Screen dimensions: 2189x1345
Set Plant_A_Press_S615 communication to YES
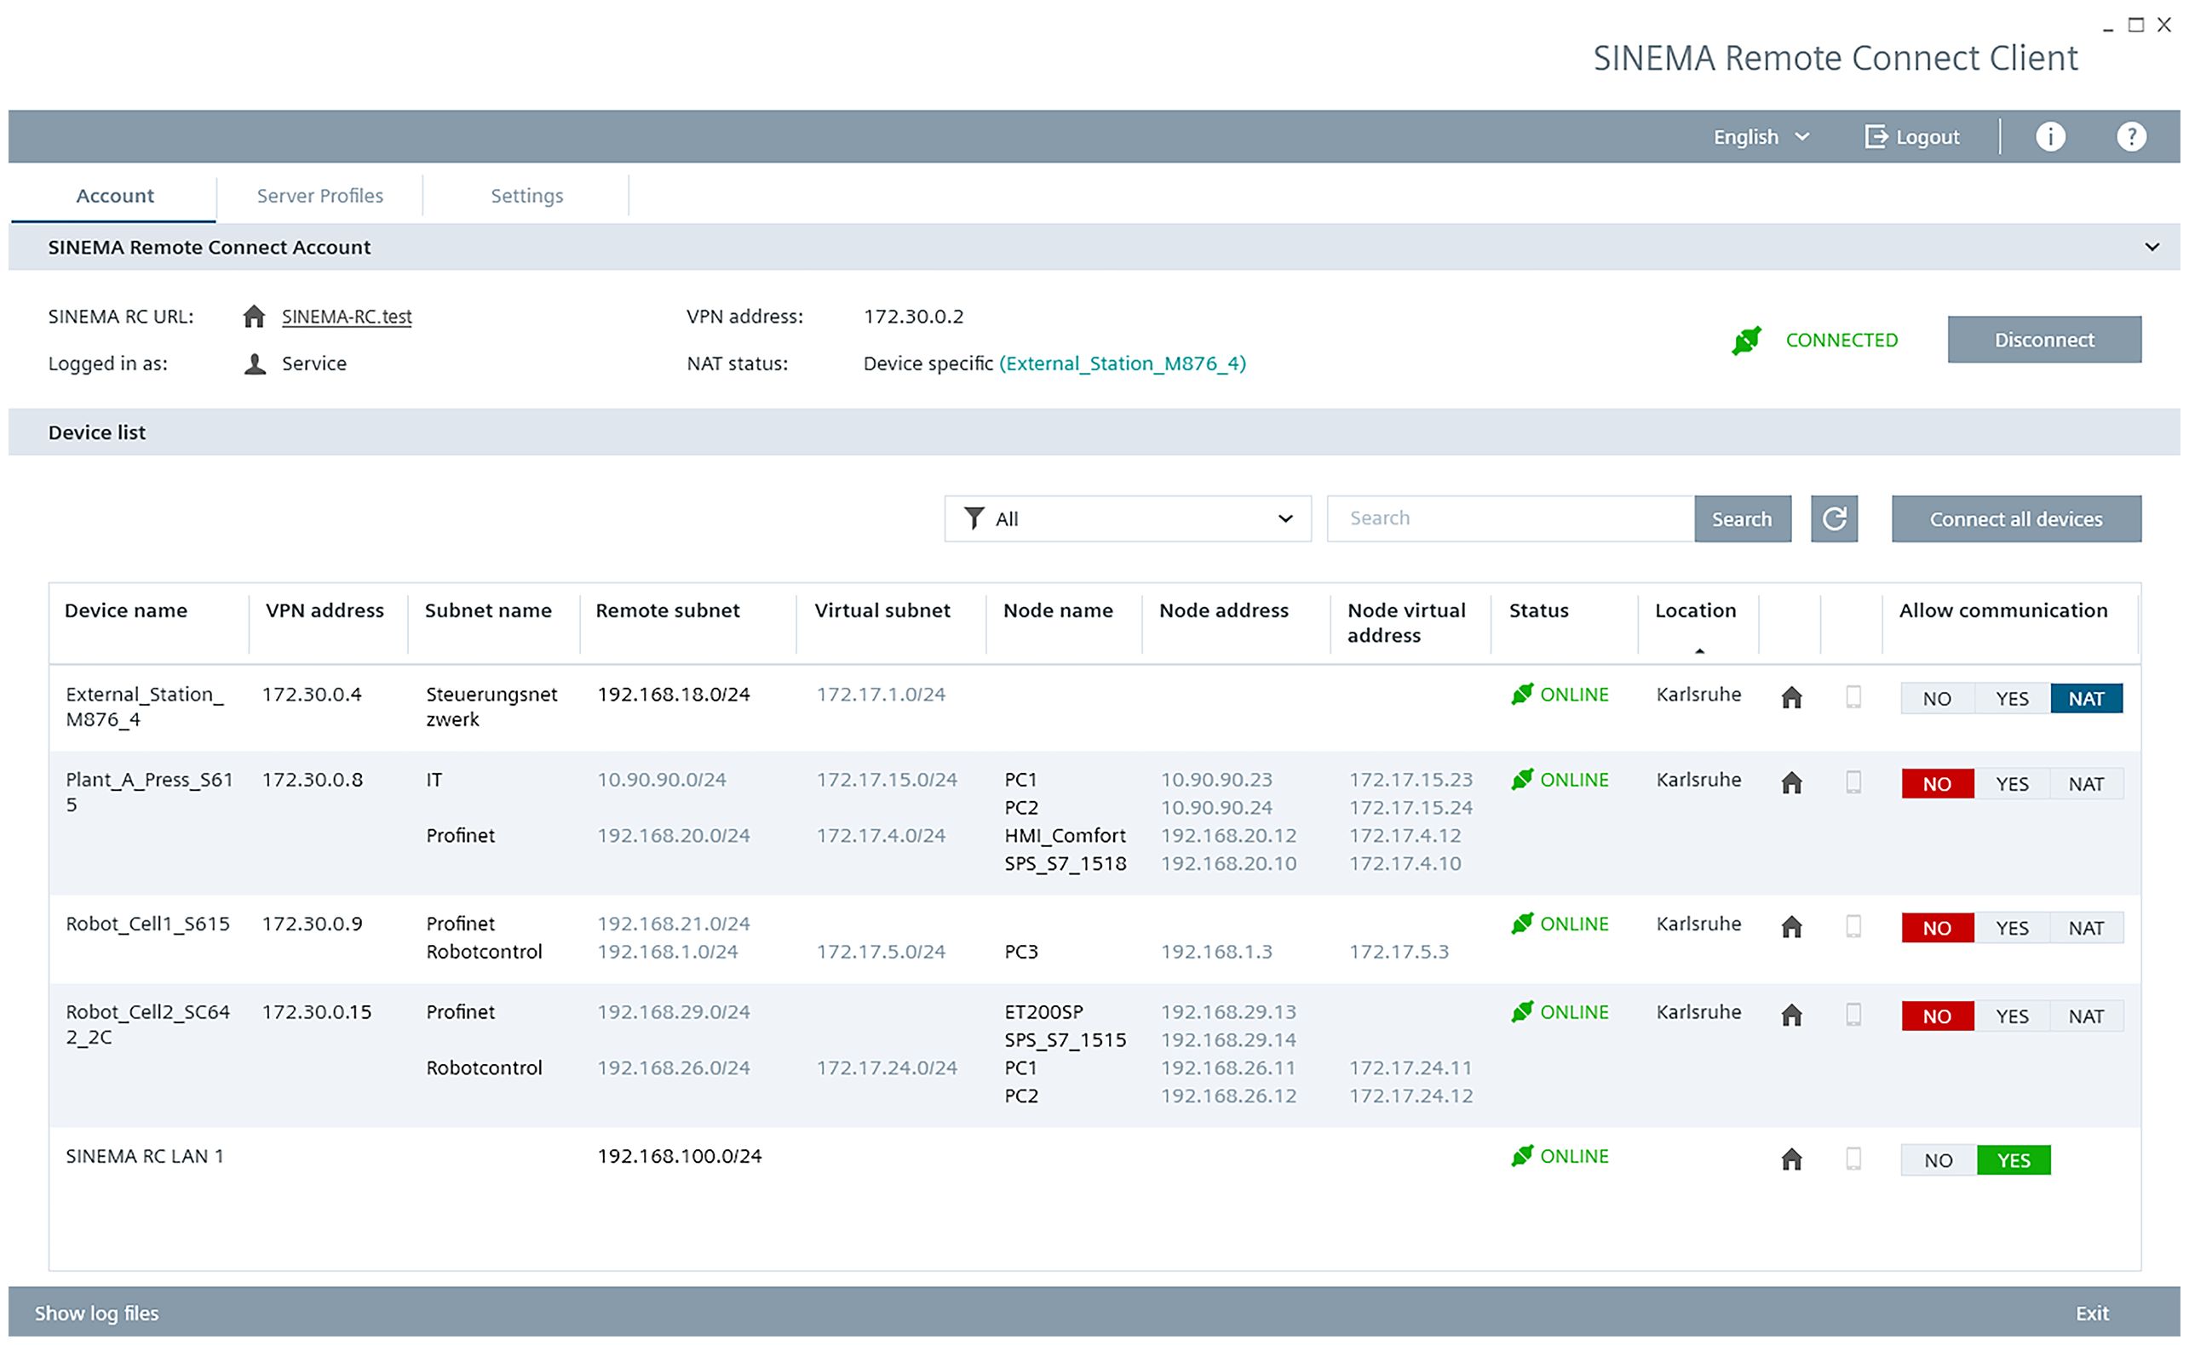(2011, 784)
